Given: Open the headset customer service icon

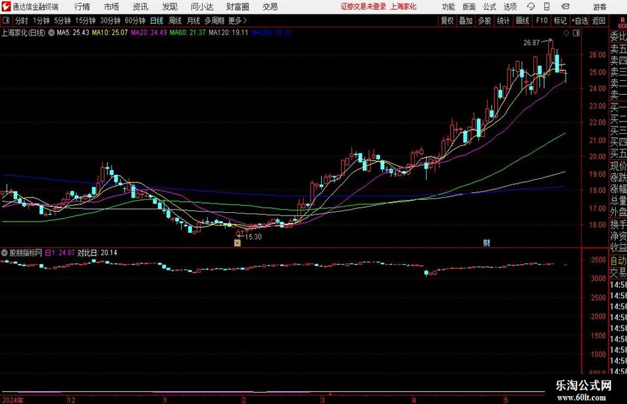Looking at the screenshot, I should click(531, 7).
